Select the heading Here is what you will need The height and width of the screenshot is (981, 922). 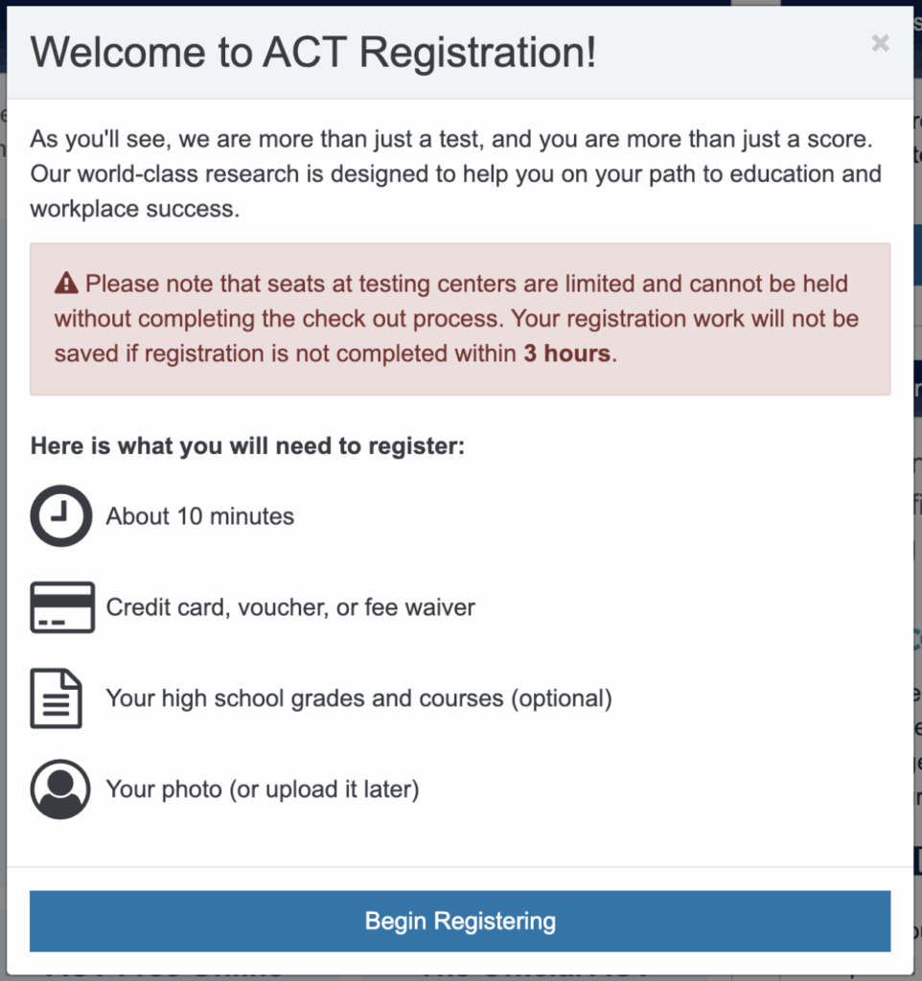click(248, 445)
